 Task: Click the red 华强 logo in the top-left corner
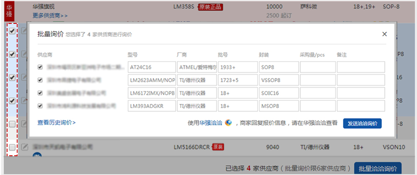click(x=9, y=11)
